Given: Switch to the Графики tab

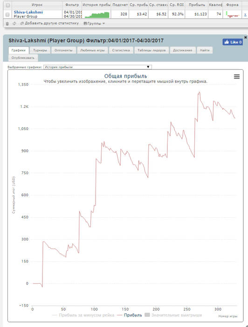Looking at the screenshot, I should pos(19,50).
